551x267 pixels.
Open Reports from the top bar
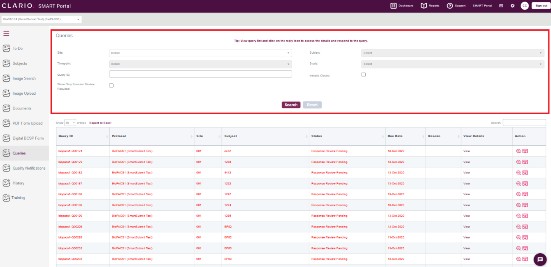tap(430, 6)
